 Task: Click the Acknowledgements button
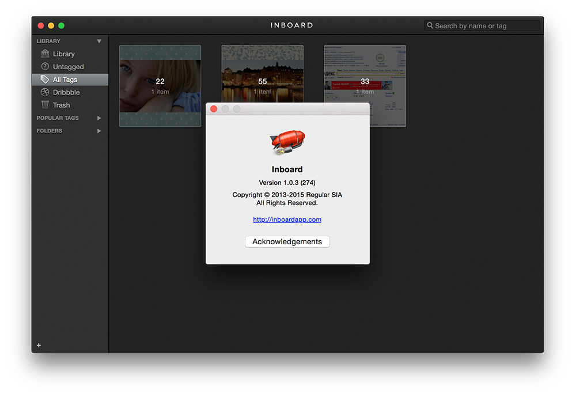click(287, 242)
